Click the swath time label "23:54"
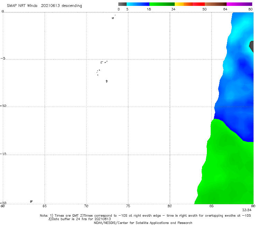 [x=247, y=210]
